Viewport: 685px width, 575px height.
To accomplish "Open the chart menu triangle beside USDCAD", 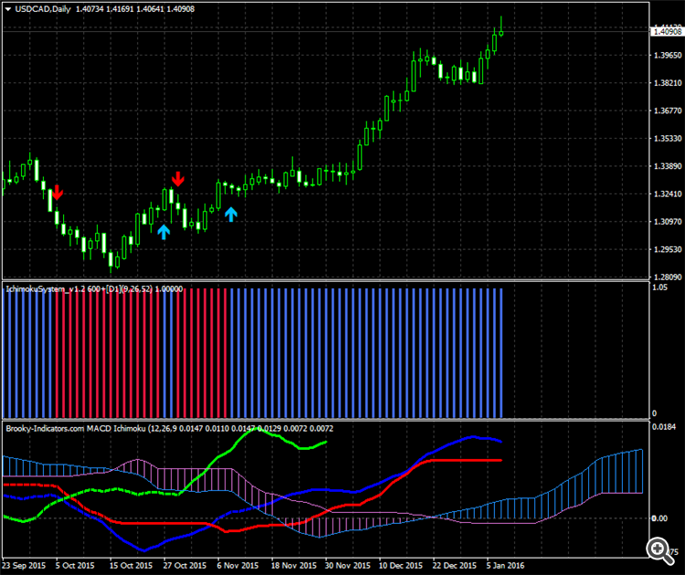I will coord(8,9).
